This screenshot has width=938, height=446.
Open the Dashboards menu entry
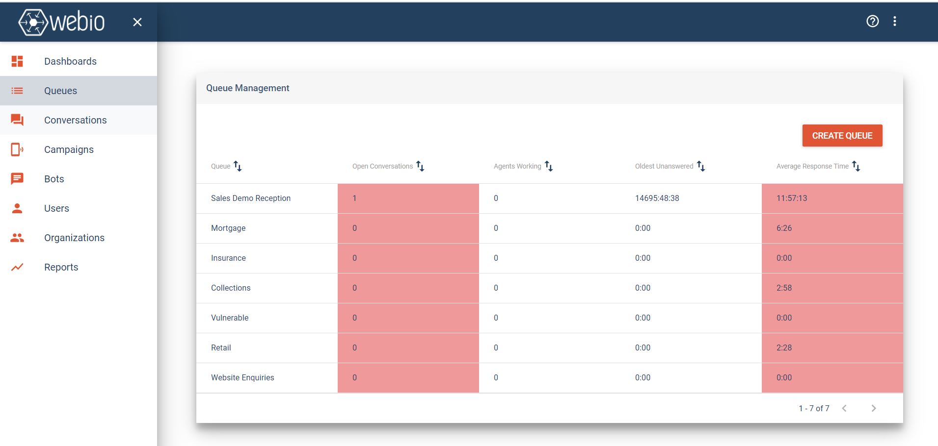70,61
